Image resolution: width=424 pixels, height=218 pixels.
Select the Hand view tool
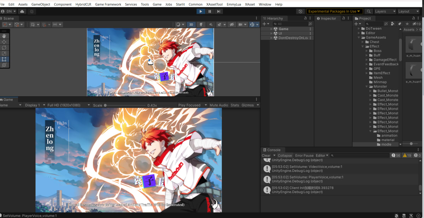tap(4, 36)
